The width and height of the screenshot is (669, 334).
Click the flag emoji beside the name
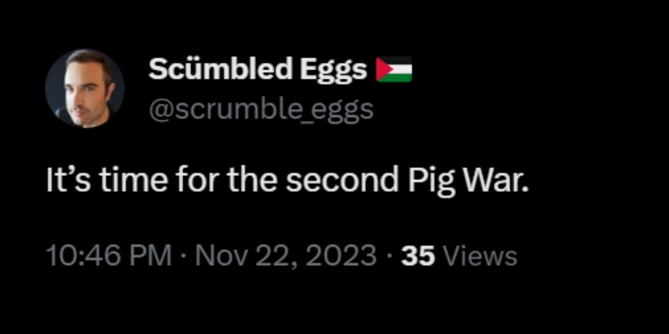point(394,70)
